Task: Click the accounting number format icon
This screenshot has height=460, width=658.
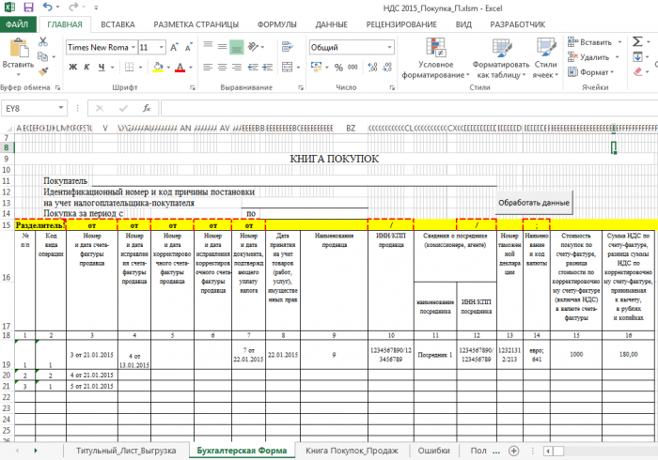Action: point(317,67)
